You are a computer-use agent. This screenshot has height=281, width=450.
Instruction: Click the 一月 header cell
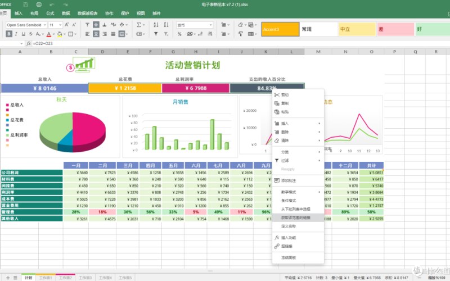point(76,165)
